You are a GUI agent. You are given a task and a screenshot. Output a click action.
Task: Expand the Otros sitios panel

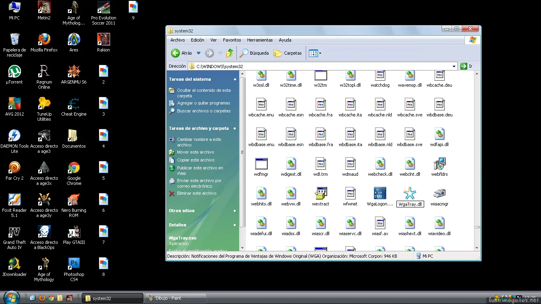click(235, 211)
